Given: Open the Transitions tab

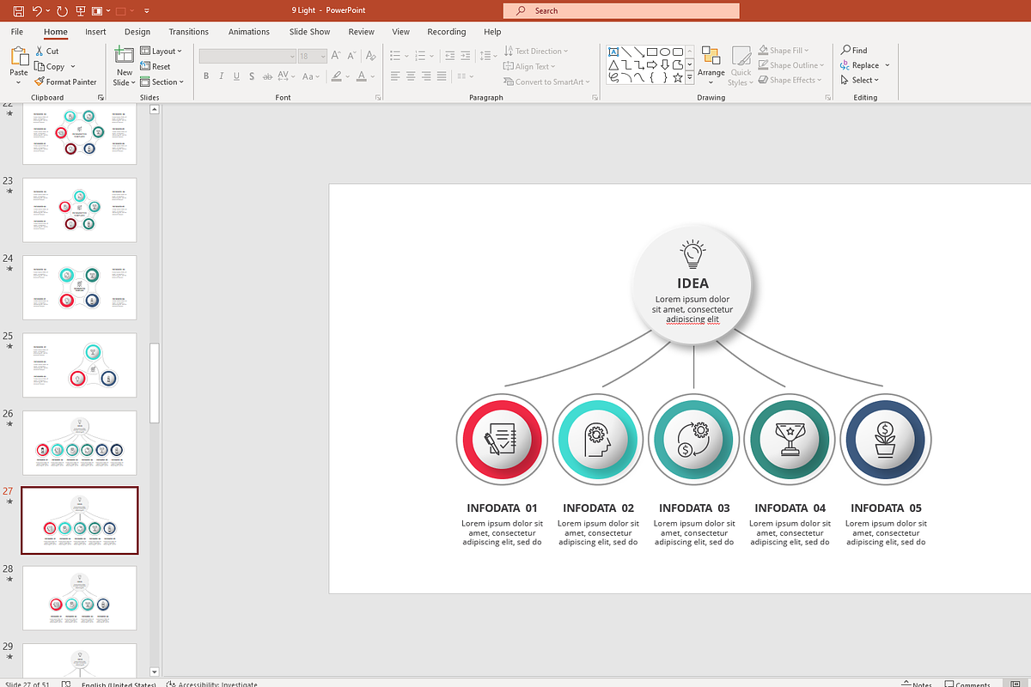Looking at the screenshot, I should (x=188, y=32).
